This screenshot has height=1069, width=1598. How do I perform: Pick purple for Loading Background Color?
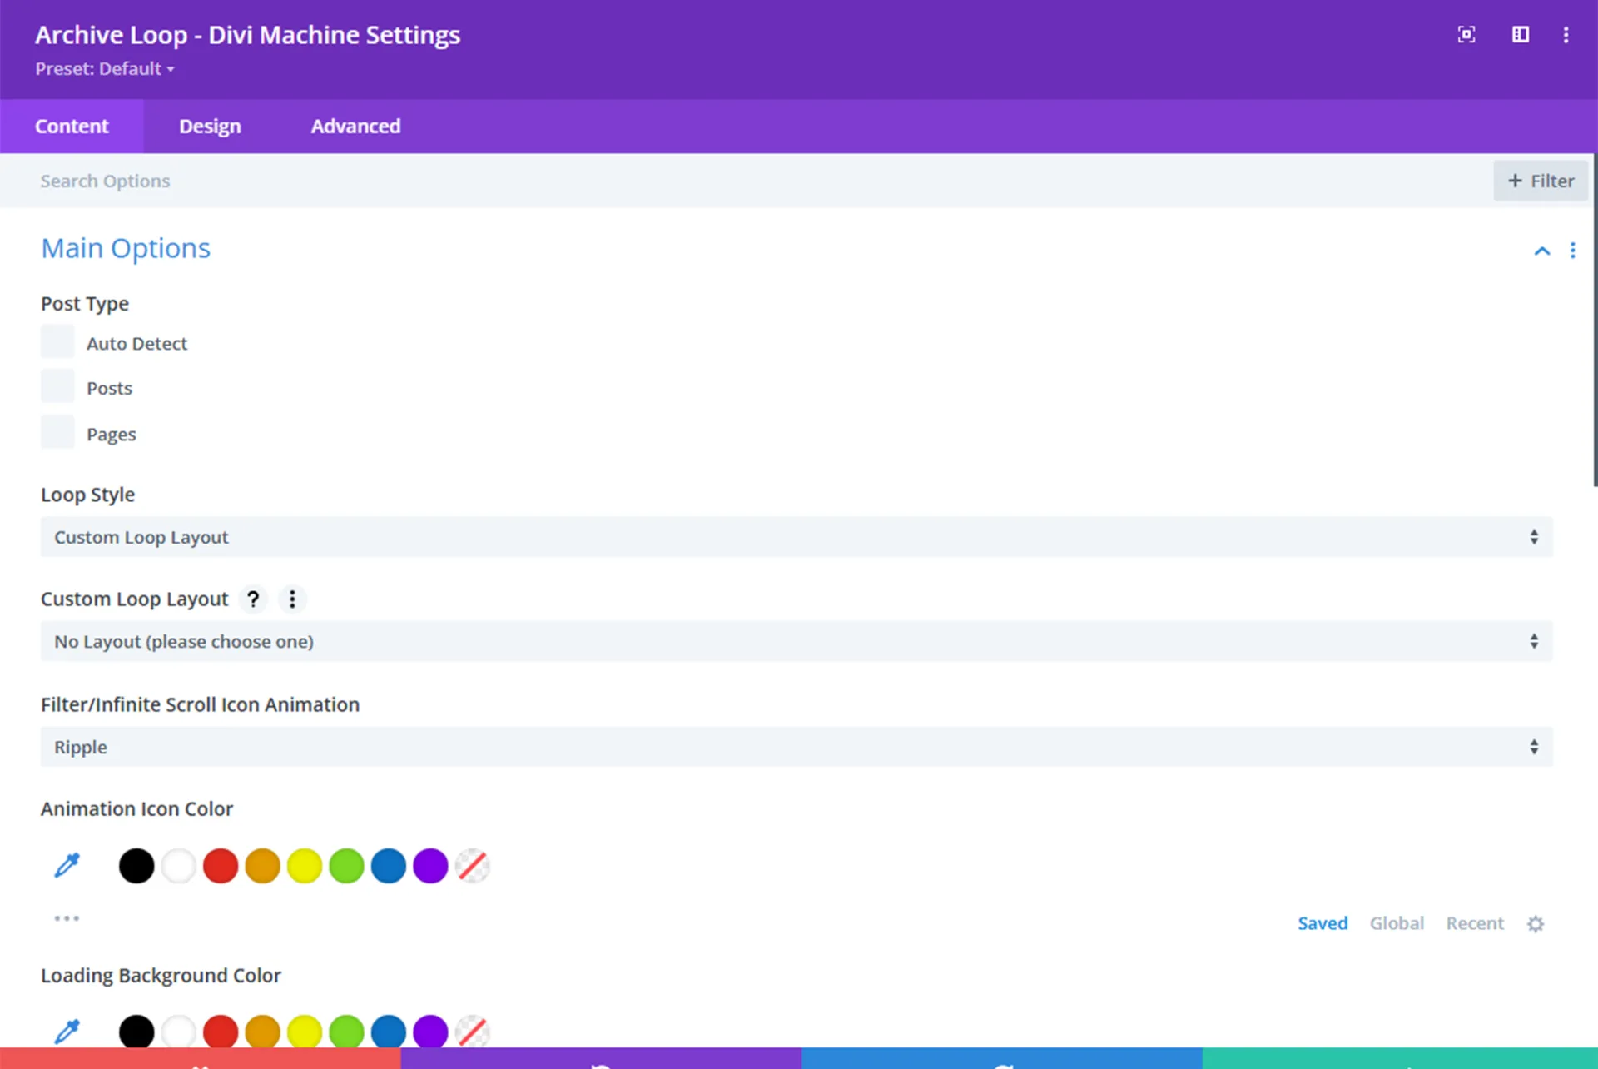tap(430, 1032)
